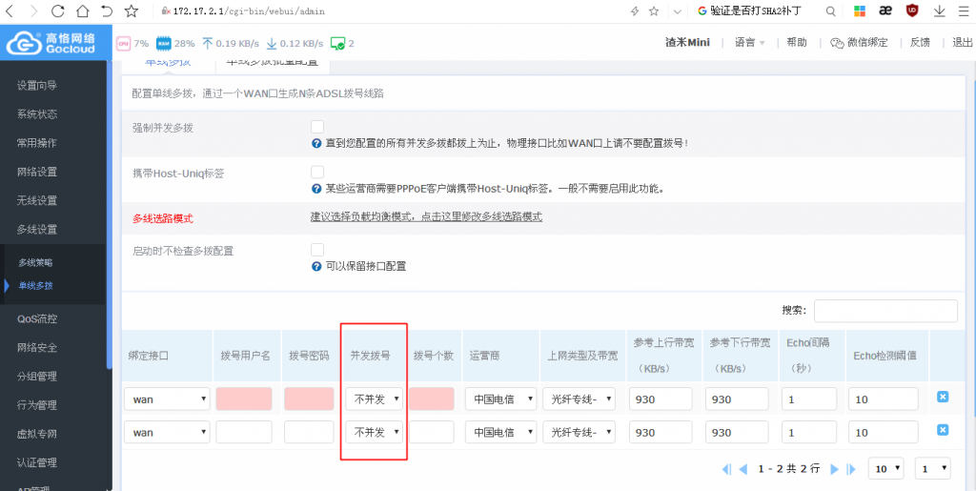Click the browser search box text
This screenshot has width=976, height=491.
(756, 11)
